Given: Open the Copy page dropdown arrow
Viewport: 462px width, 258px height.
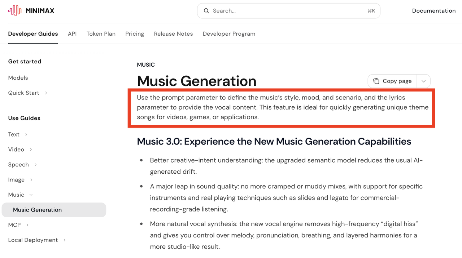Looking at the screenshot, I should pos(423,81).
